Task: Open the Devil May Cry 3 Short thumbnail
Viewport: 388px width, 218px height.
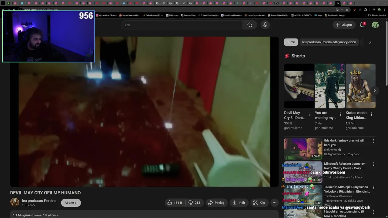Action: [299, 86]
